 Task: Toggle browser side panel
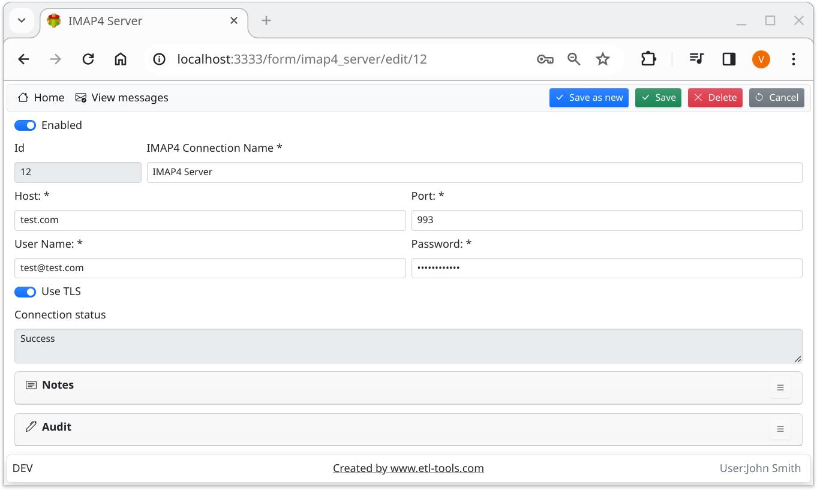pyautogui.click(x=729, y=59)
